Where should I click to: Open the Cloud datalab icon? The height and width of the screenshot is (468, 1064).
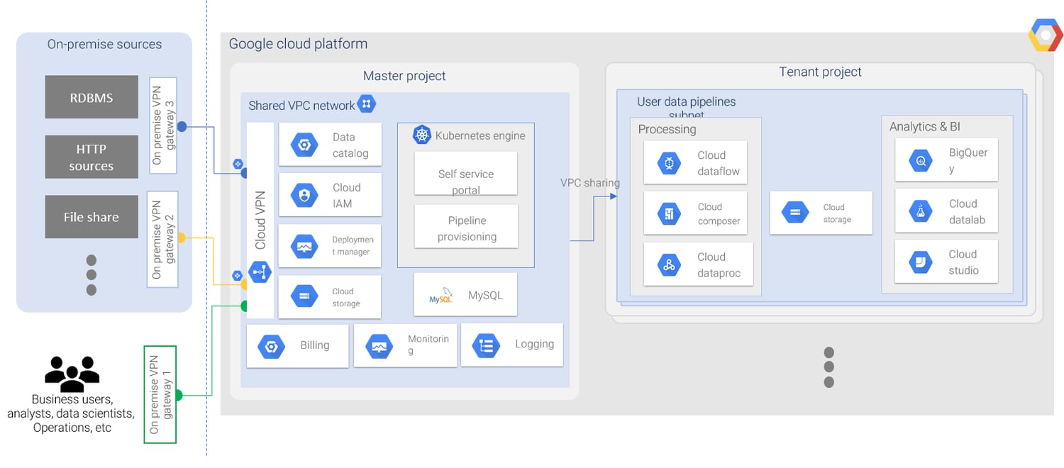tap(920, 211)
